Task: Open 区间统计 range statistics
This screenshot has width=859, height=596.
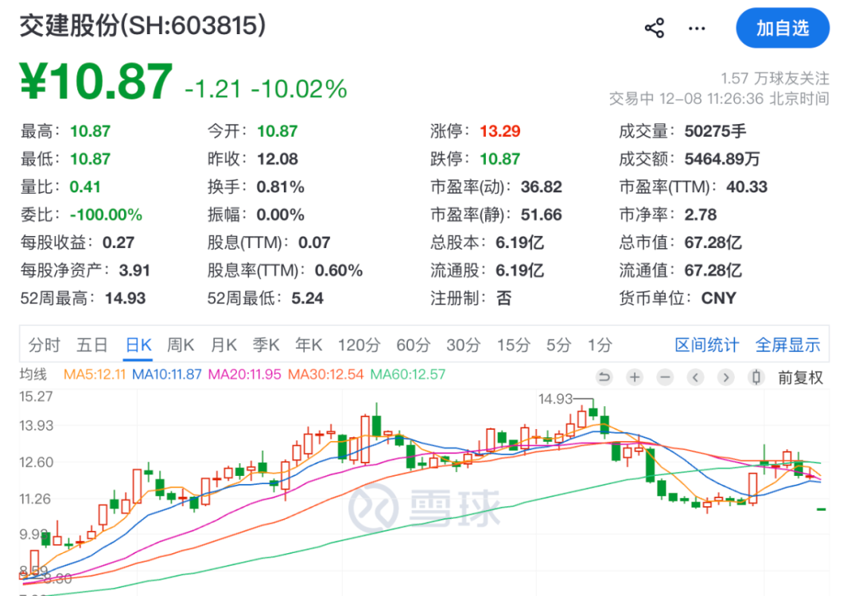Action: (x=707, y=345)
